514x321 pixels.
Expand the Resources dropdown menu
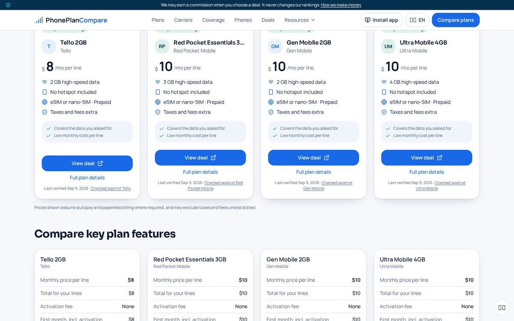[x=300, y=20]
